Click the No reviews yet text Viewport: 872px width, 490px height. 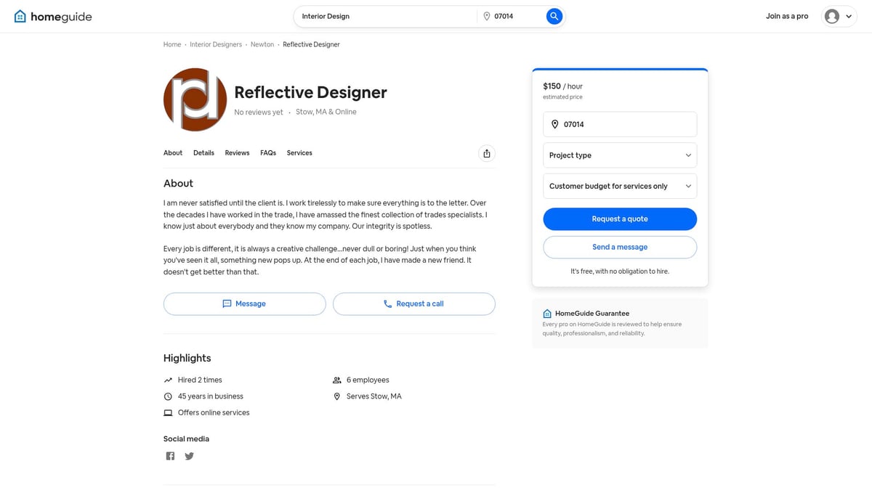[x=259, y=113]
